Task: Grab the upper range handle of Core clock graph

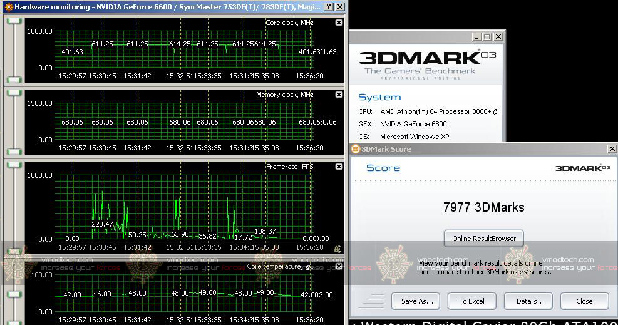Action: [x=14, y=21]
